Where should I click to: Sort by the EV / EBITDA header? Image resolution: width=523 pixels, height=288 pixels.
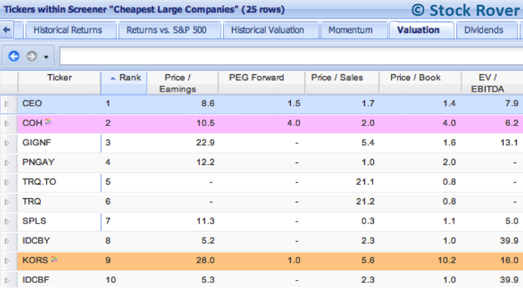[x=493, y=83]
